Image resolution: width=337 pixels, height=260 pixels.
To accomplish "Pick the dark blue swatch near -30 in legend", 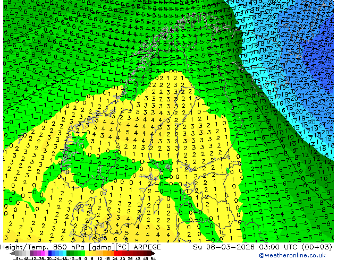I will pos(50,253).
